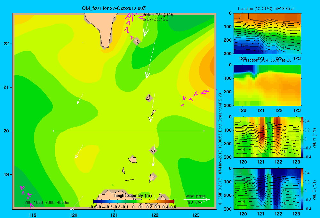Click the 0.4 tick on the vel. N color bar
Screen dimensions: 320x218
click(307, 121)
